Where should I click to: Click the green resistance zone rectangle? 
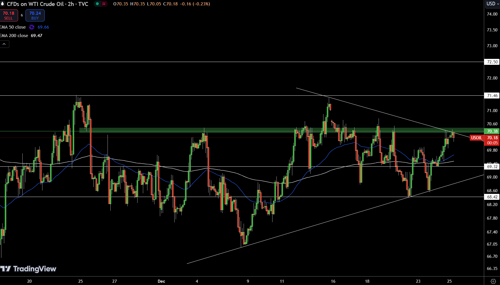282,130
